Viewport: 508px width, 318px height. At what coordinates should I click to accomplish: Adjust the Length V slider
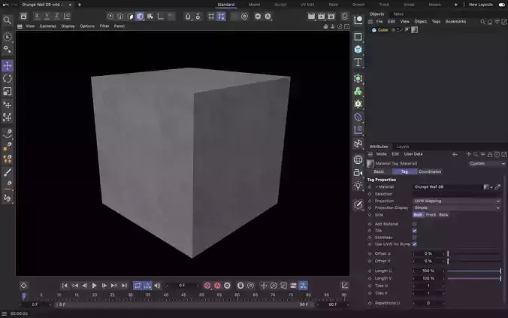(474, 278)
